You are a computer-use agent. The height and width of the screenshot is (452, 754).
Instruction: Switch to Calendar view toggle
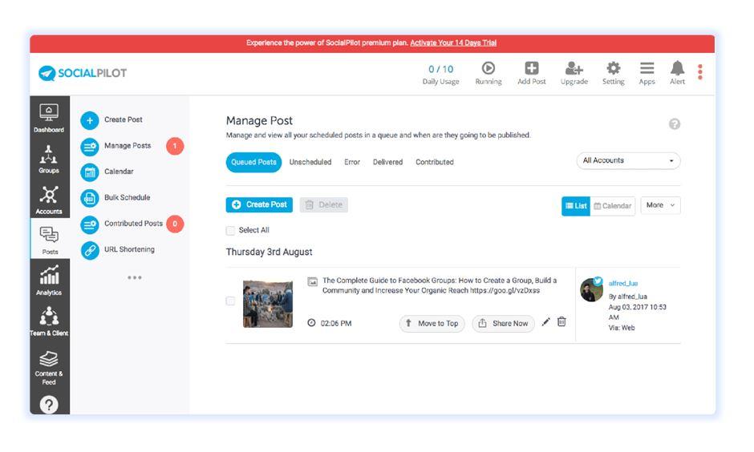click(613, 206)
